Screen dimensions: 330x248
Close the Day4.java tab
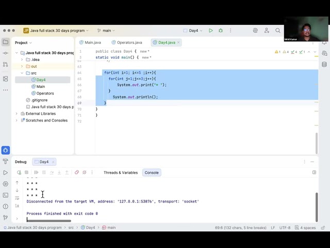[x=178, y=42]
